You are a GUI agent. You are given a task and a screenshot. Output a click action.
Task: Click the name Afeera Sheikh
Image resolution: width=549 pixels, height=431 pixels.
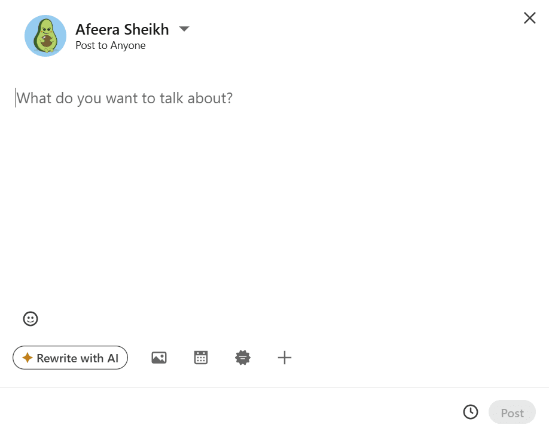pyautogui.click(x=122, y=29)
